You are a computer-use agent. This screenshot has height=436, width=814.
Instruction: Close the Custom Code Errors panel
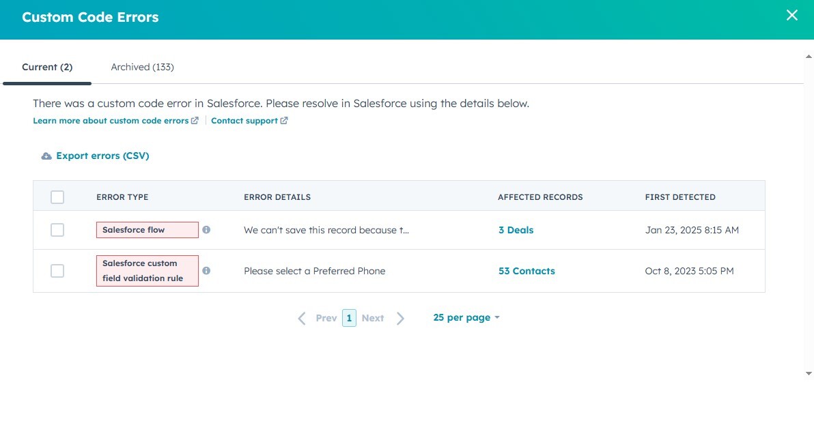click(791, 15)
